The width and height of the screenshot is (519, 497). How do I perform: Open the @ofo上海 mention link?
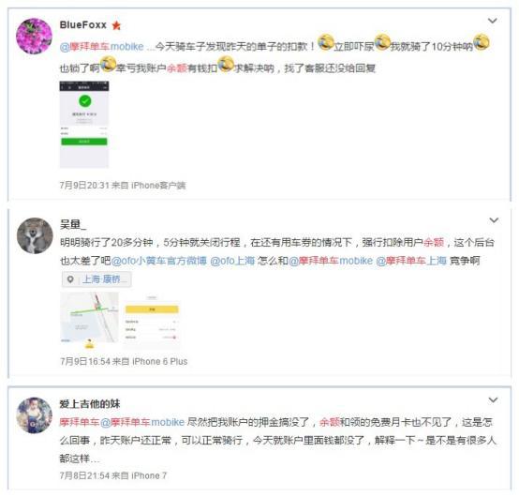pos(232,261)
